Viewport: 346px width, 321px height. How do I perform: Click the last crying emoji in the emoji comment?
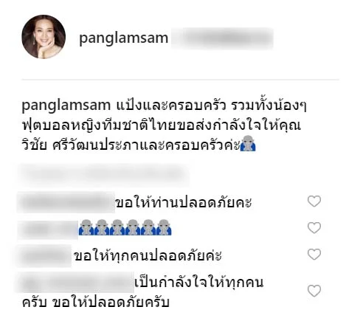pos(164,227)
